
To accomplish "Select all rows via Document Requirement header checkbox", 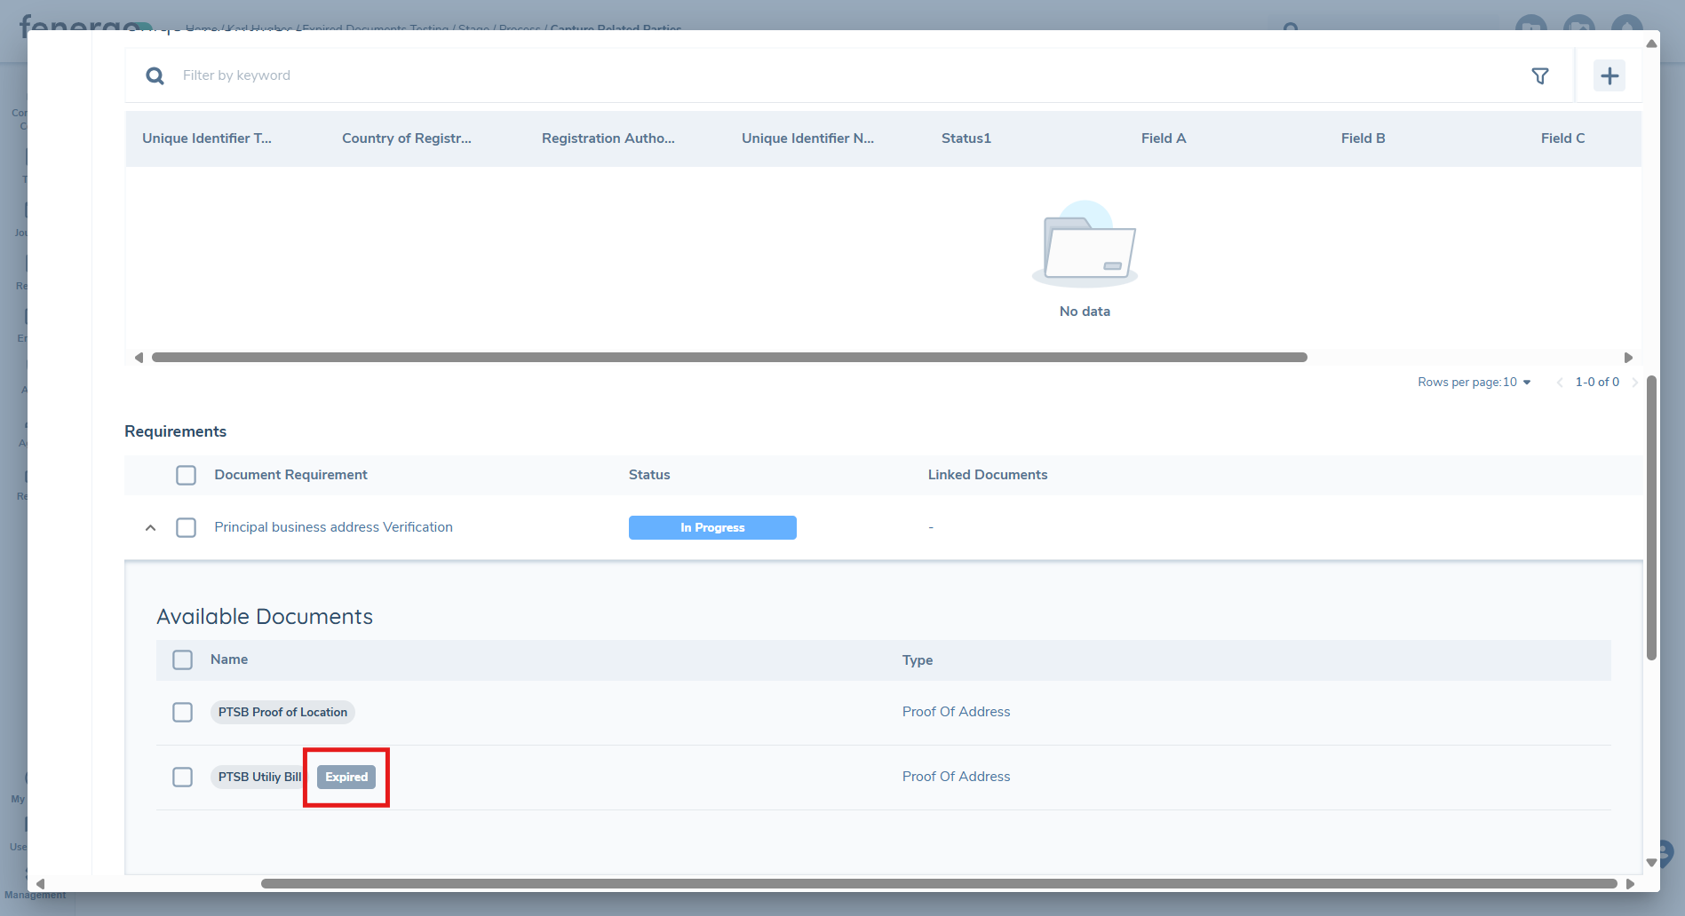I will coord(186,475).
